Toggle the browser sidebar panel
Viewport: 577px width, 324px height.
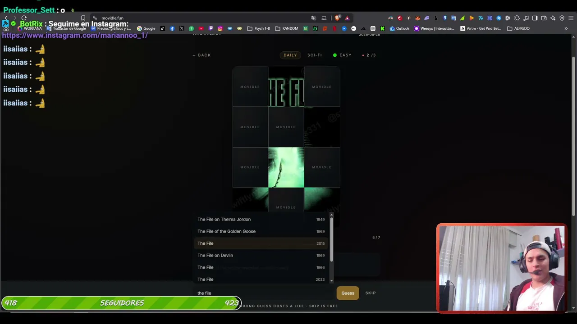click(x=535, y=18)
